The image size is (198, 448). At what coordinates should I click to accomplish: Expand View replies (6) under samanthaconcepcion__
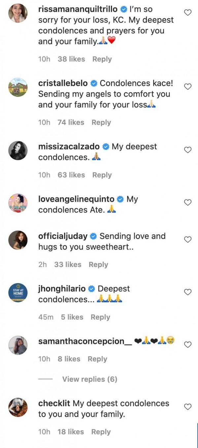[90, 379]
